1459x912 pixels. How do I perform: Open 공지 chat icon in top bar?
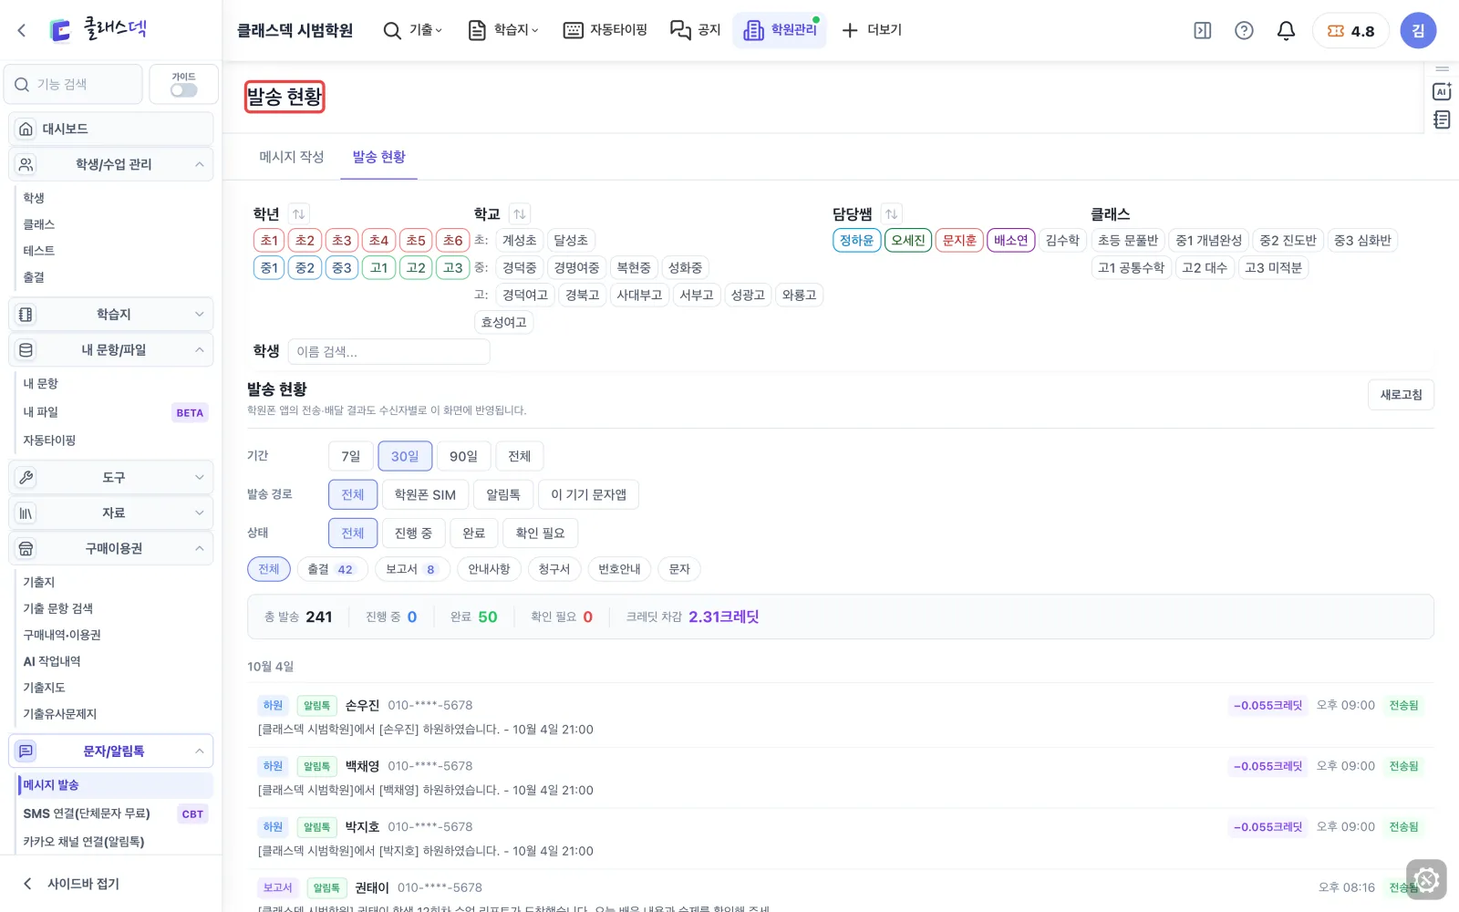(x=681, y=30)
